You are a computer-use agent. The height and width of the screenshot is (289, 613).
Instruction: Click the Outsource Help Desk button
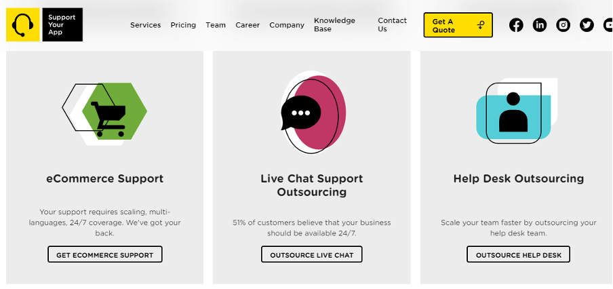tap(518, 254)
